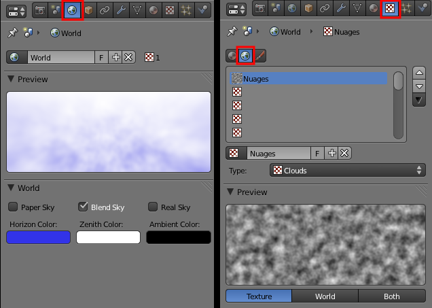Open Render tab in right panel
This screenshot has height=308, width=432.
tap(259, 9)
